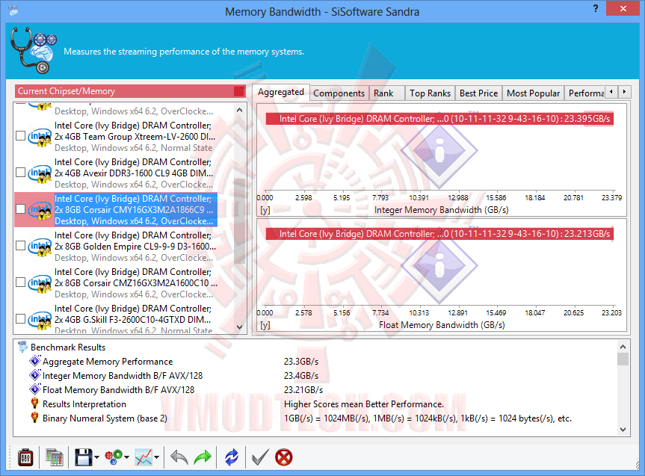Screen dimensions: 645x476
Task: Select the '2x 4GB Avexir DDR3-1600 CL9' entry text
Action: [134, 173]
